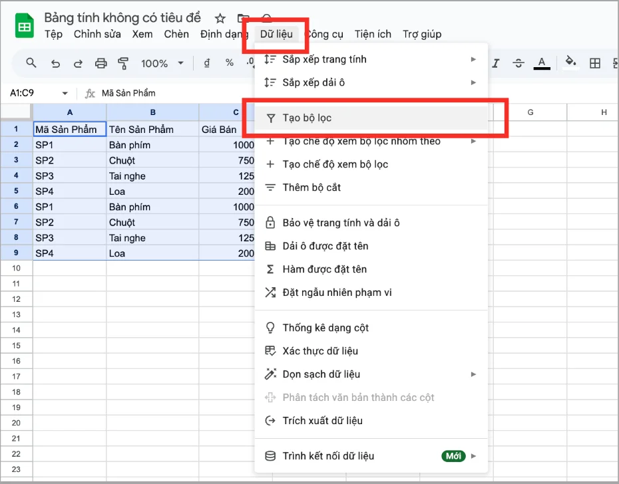Open the Tiện ích menu
The image size is (619, 484).
[373, 35]
